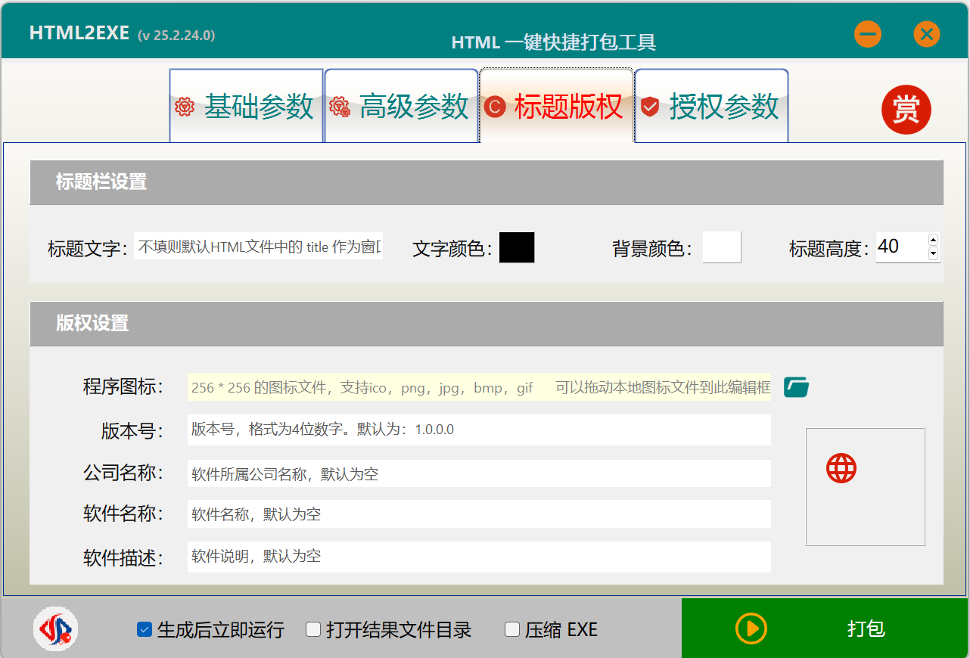Switch to 高级参数 tab

tap(402, 106)
